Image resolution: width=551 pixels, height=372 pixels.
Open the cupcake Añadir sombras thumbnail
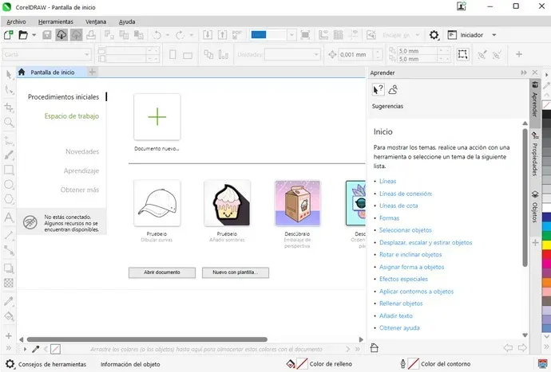(228, 203)
